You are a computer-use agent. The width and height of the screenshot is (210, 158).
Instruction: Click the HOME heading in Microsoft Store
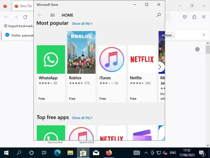click(67, 15)
